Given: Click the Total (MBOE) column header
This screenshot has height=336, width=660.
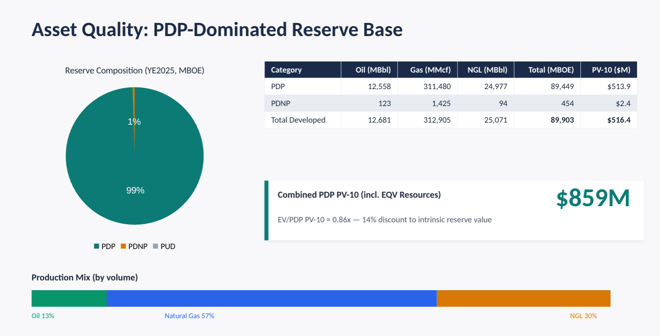Looking at the screenshot, I should [x=551, y=70].
